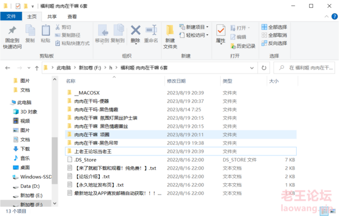339x216 pixels.
Task: Select 桌面 in the navigation pane
Action: tap(21, 167)
